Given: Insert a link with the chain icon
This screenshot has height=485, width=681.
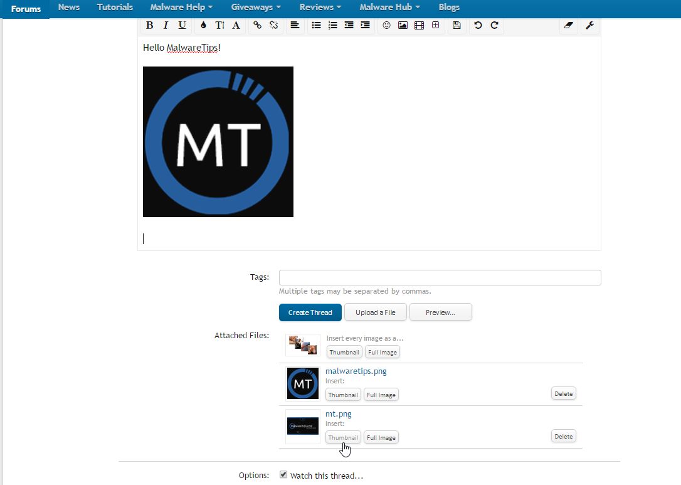Looking at the screenshot, I should pos(258,25).
